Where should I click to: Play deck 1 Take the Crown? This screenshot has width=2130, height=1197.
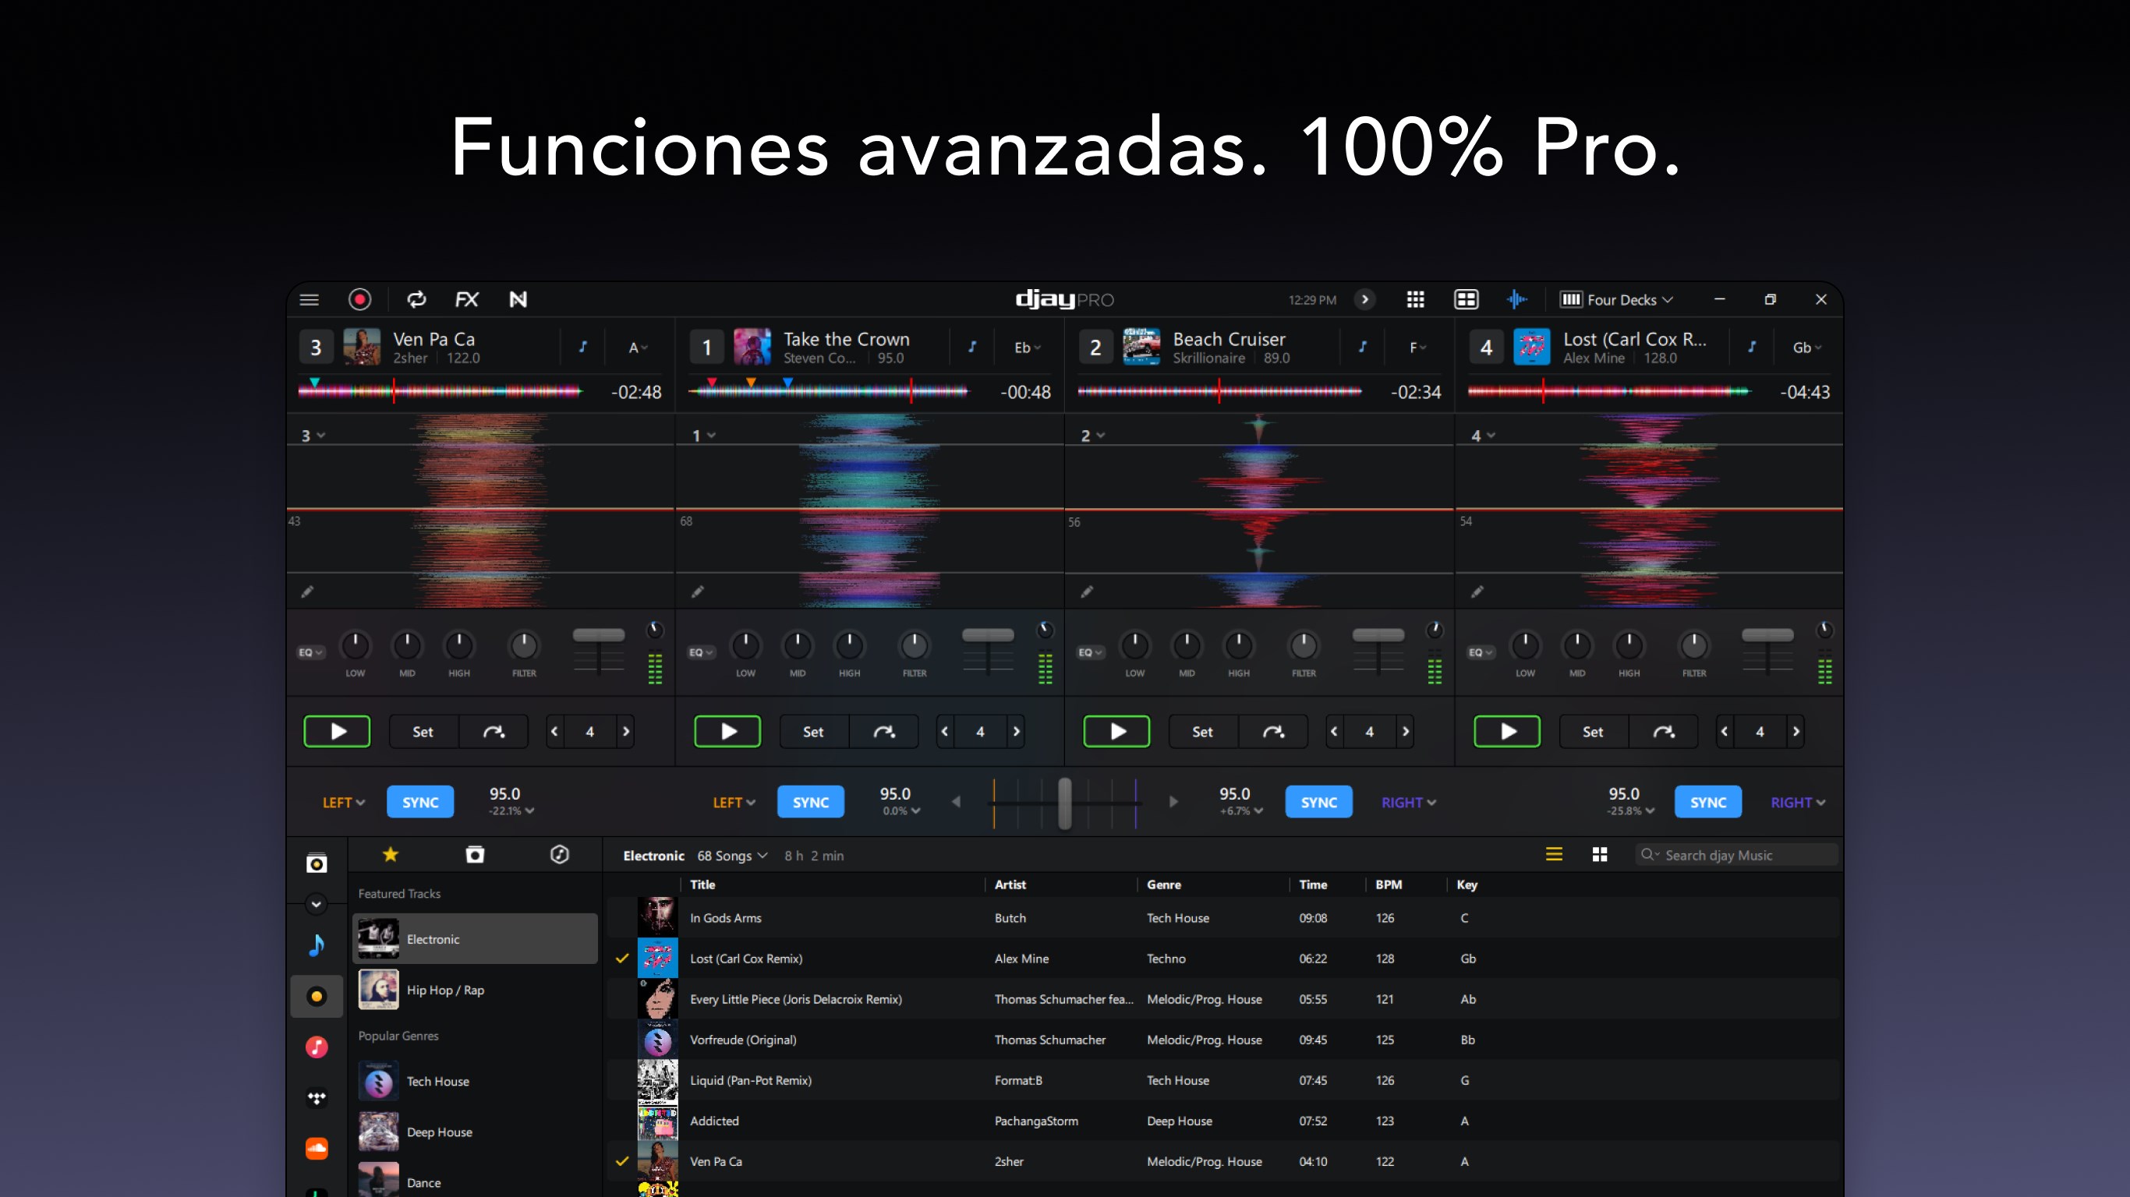click(x=727, y=732)
